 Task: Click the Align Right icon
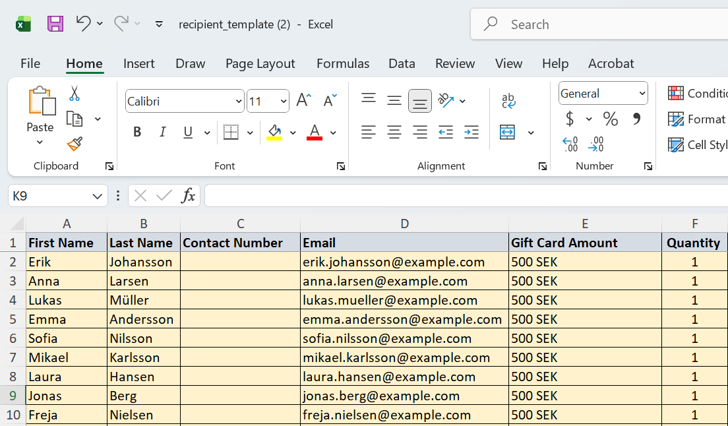click(x=420, y=133)
